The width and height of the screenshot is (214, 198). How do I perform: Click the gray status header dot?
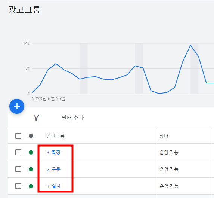point(31,136)
